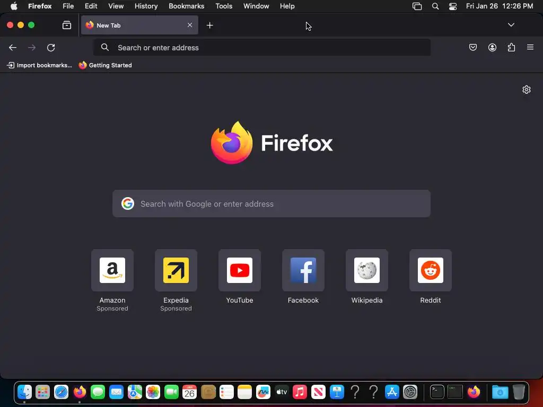The height and width of the screenshot is (407, 543).
Task: Click the date and time display
Action: (x=500, y=6)
